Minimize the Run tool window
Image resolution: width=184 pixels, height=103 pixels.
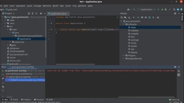179,67
